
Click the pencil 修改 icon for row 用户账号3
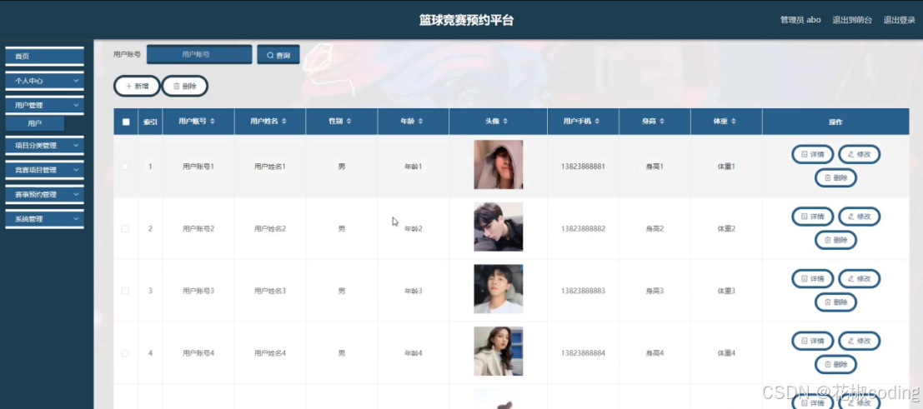pyautogui.click(x=850, y=278)
